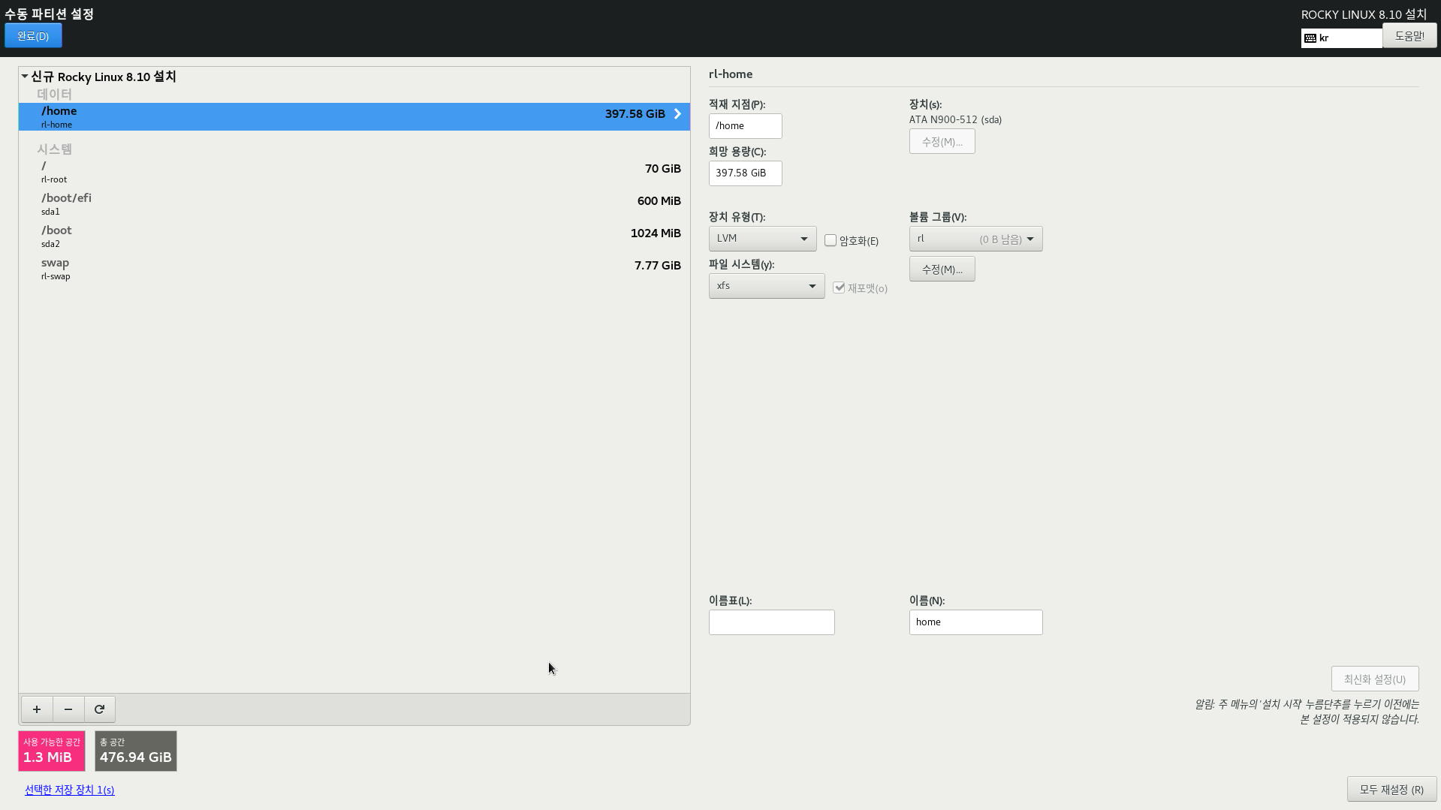Screen dimensions: 1441x810
Task: Click the ATA N900-512 (sda) device text
Action: pos(955,120)
